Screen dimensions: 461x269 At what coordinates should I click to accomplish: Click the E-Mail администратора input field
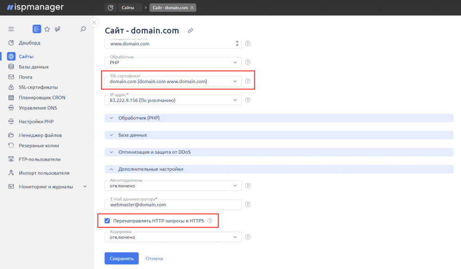173,204
